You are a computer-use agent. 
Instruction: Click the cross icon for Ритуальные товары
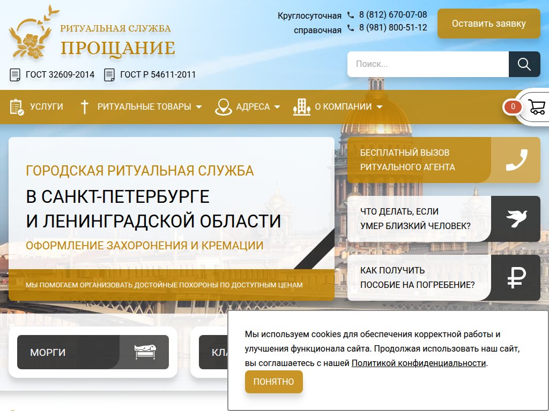coord(84,106)
